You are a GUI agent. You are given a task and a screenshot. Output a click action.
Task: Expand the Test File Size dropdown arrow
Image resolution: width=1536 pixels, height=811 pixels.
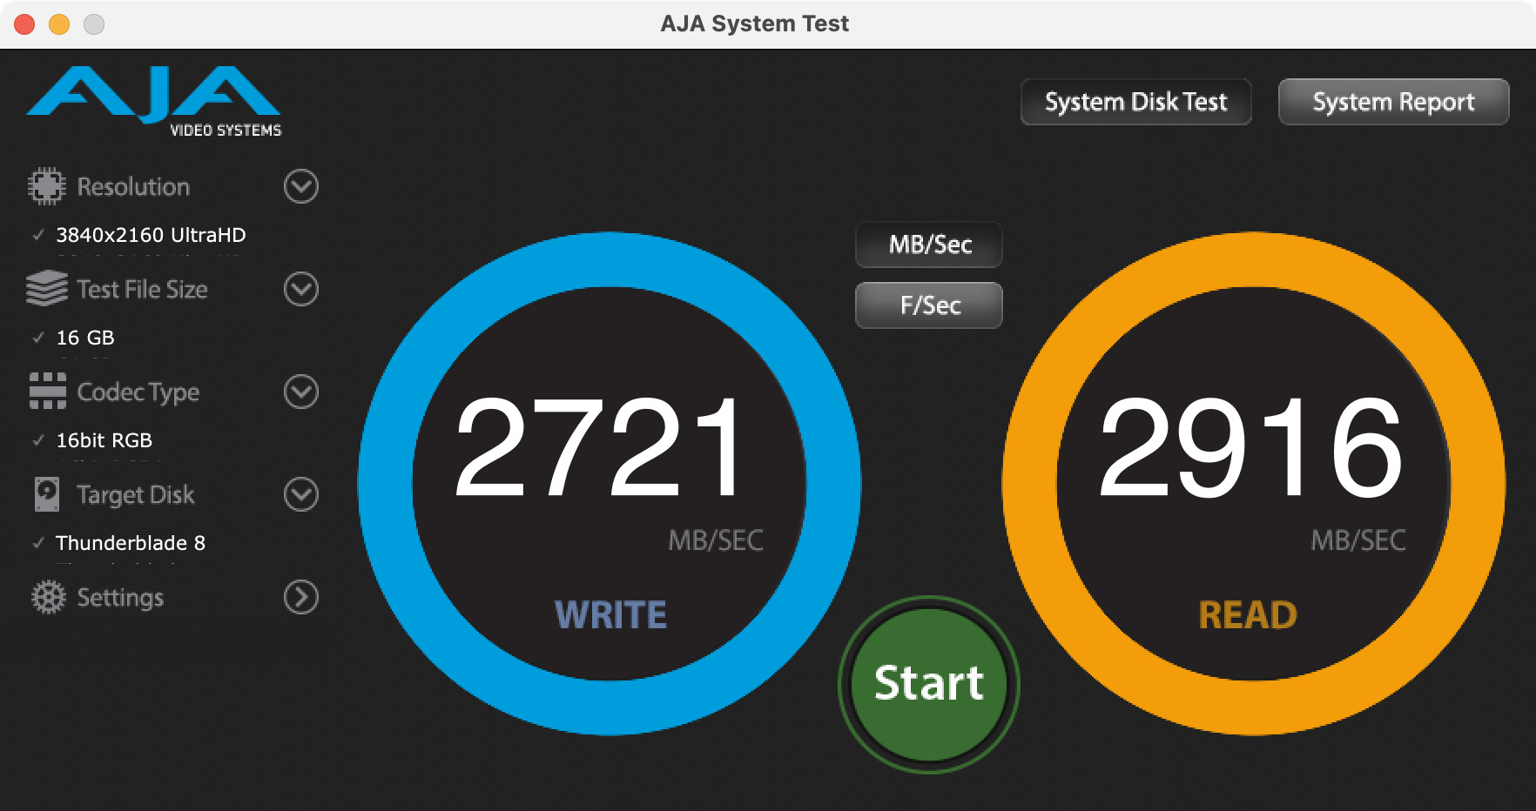point(301,289)
